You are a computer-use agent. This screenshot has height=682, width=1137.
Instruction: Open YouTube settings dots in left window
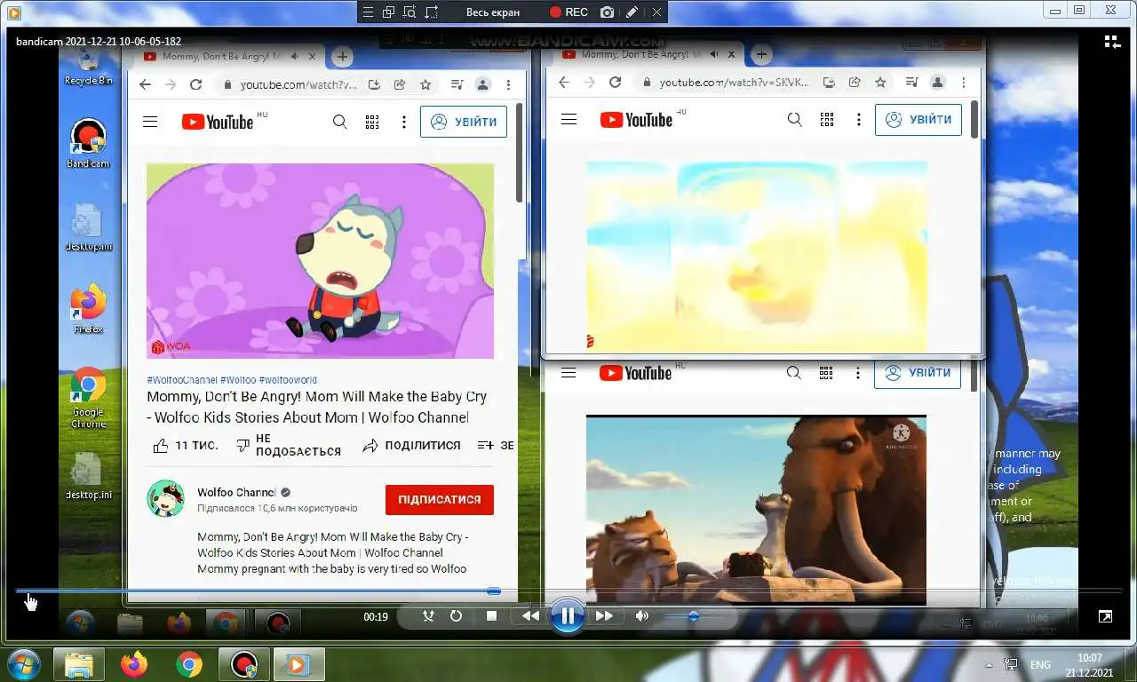(404, 122)
